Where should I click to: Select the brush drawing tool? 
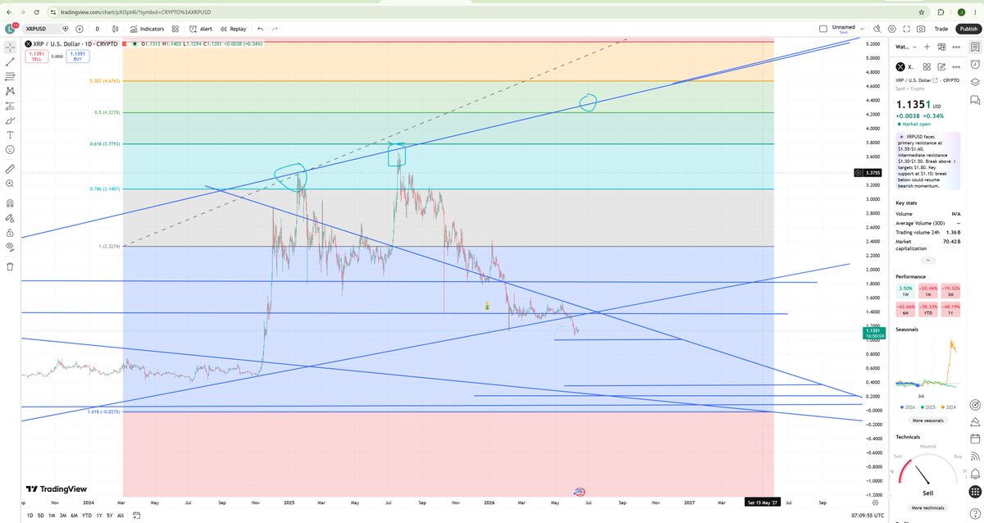(x=10, y=121)
